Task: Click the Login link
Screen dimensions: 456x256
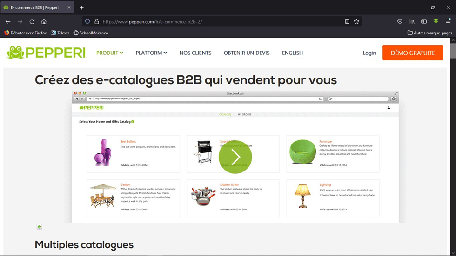Action: coord(369,53)
